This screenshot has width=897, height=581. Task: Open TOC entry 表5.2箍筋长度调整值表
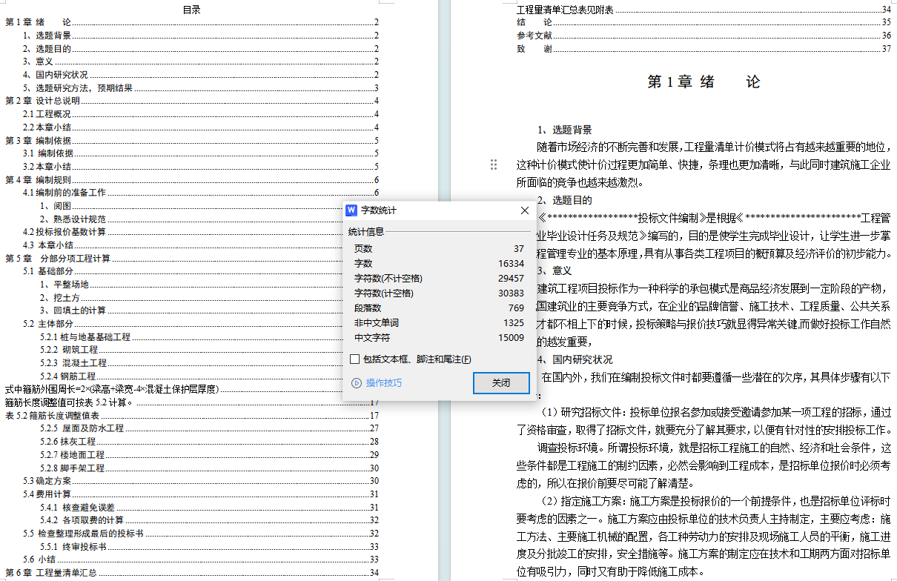coord(192,416)
